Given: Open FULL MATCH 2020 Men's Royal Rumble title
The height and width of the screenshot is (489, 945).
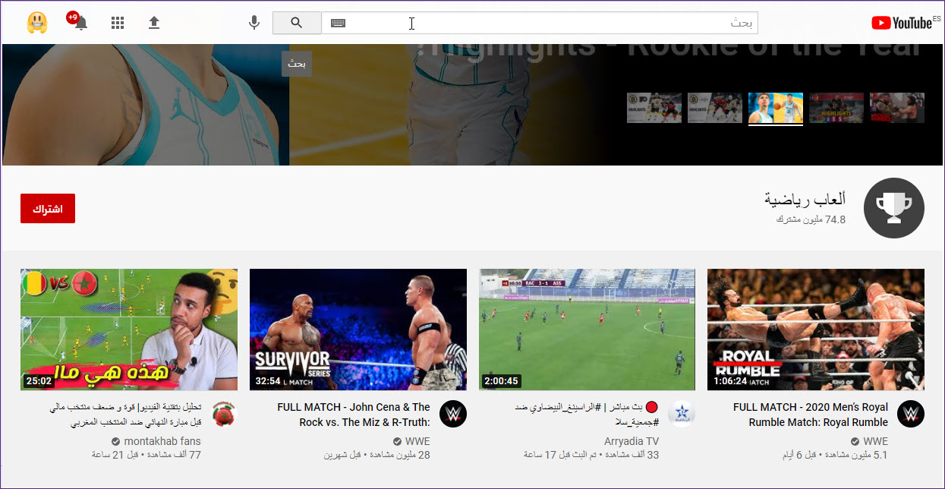Looking at the screenshot, I should pyautogui.click(x=811, y=415).
